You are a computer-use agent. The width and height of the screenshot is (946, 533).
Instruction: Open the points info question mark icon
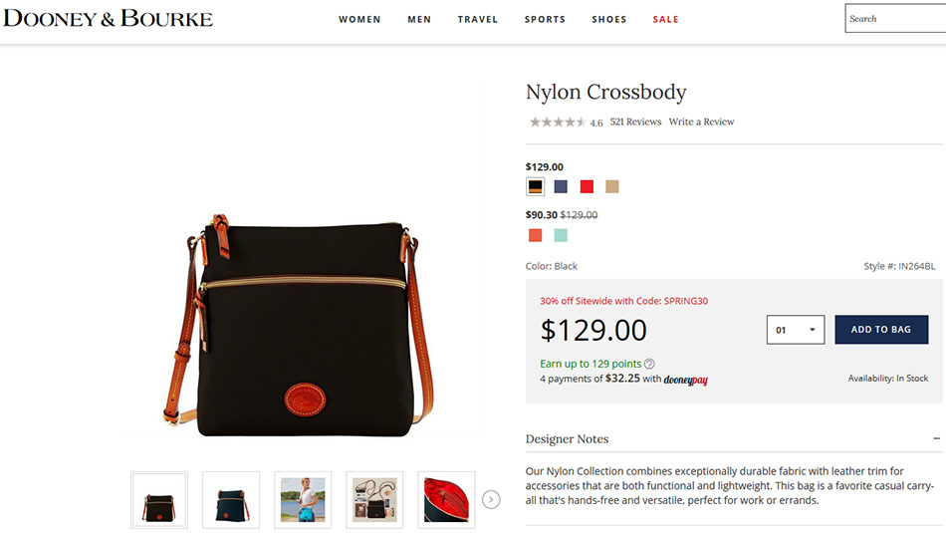point(649,364)
